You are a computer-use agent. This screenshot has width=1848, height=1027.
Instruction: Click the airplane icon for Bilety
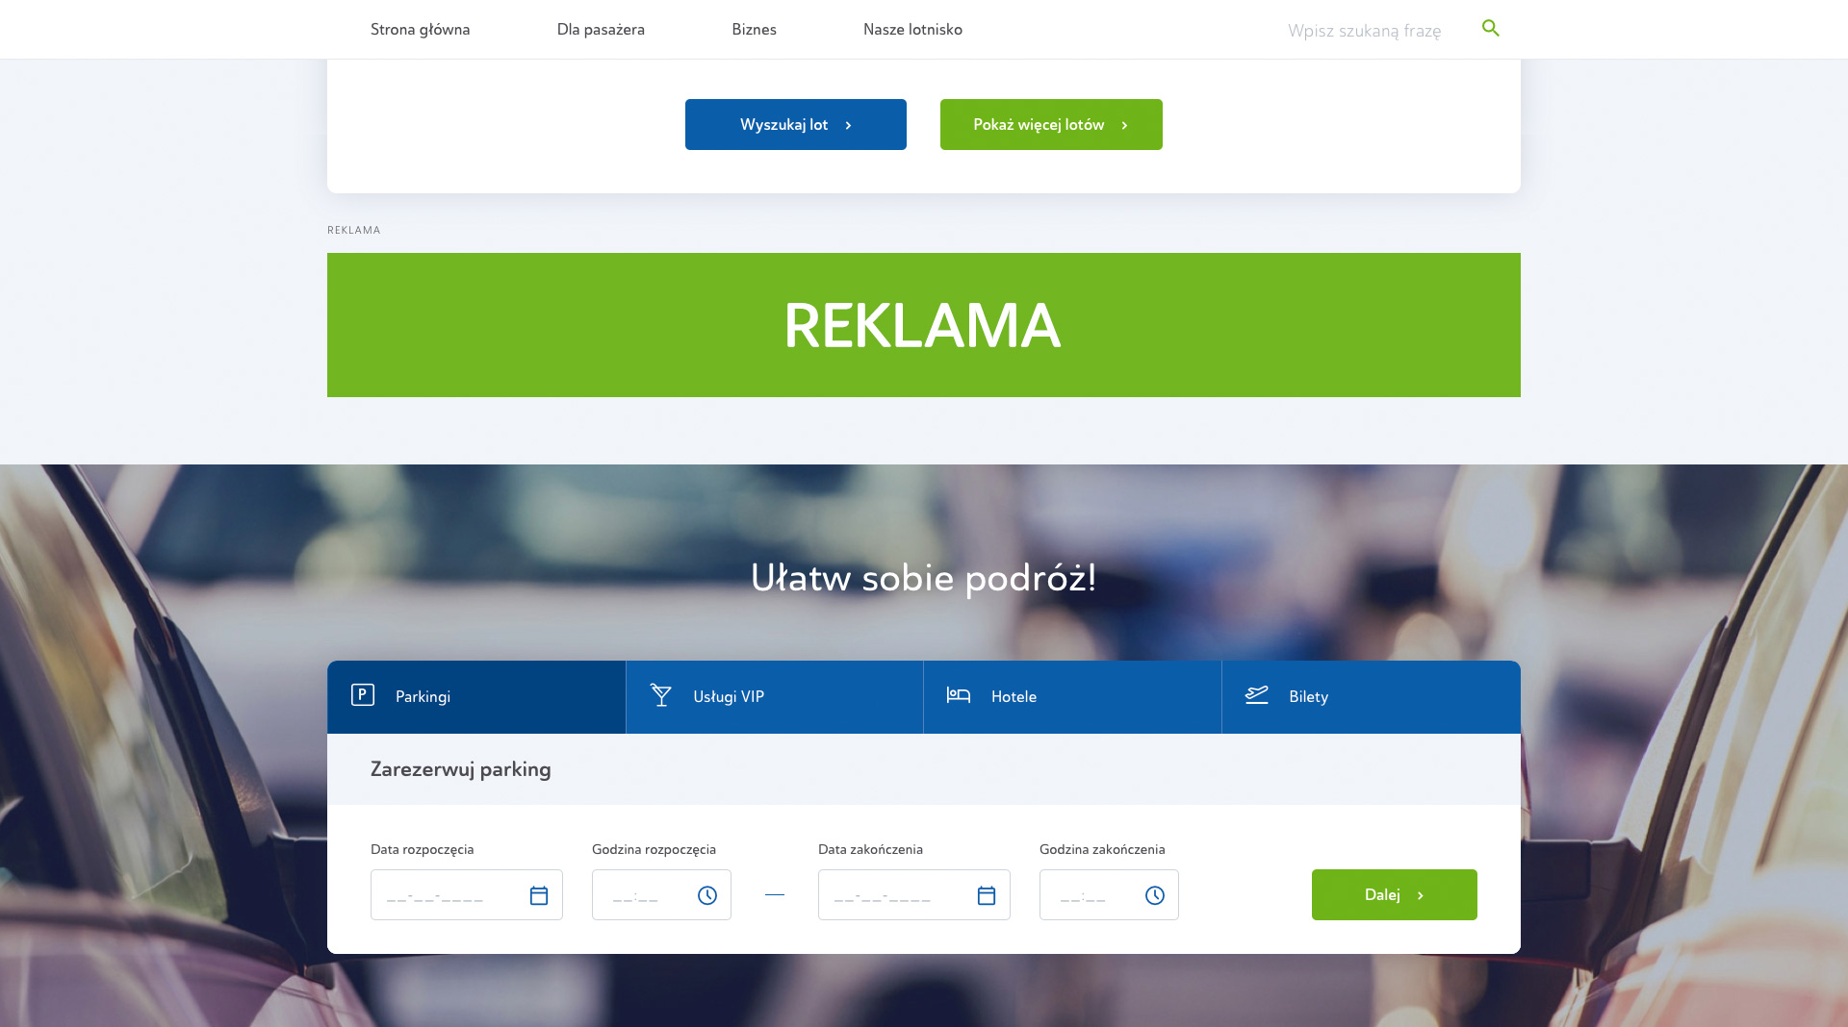click(1257, 694)
